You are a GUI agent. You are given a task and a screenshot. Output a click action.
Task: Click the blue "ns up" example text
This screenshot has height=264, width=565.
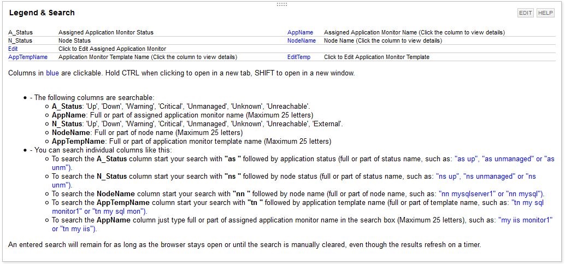448,177
